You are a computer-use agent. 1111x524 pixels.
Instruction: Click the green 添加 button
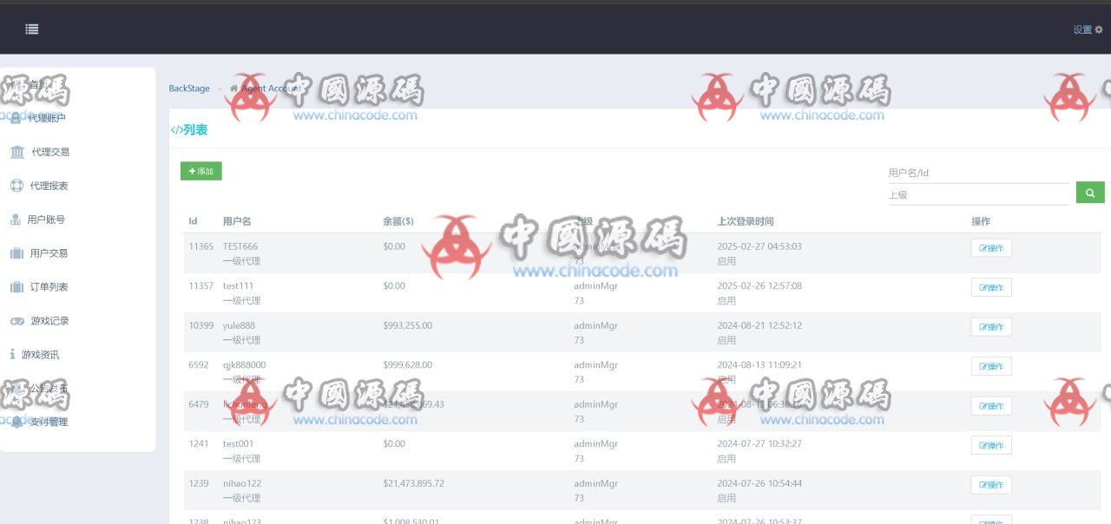tap(201, 171)
